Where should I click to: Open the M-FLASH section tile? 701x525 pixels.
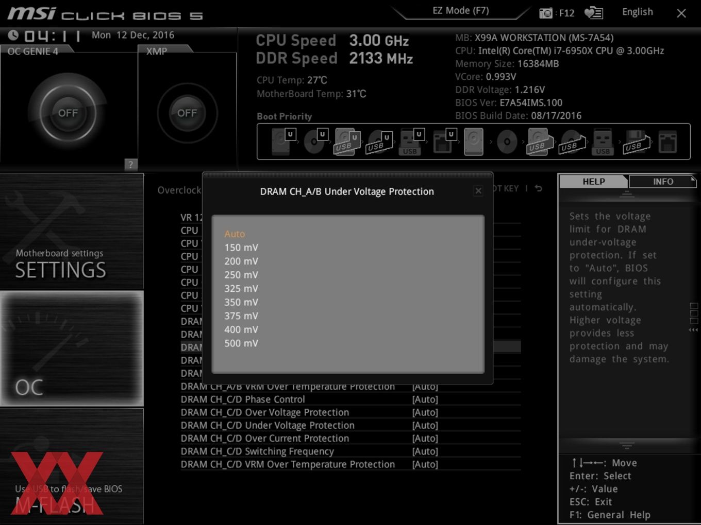(72, 466)
